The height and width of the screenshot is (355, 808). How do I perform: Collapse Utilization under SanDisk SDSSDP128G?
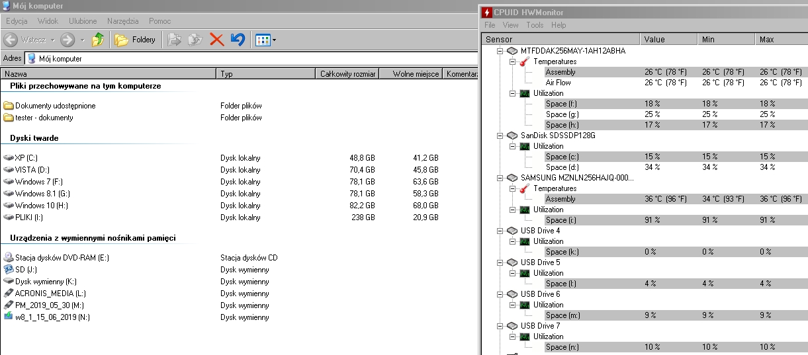click(x=512, y=146)
